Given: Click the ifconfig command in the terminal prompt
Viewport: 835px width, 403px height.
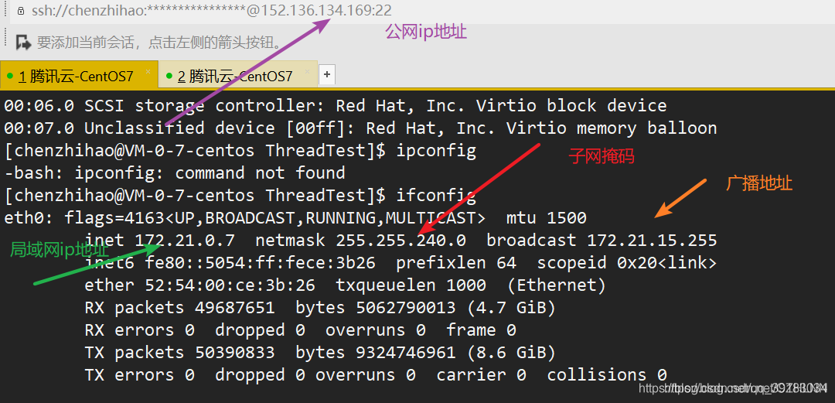Looking at the screenshot, I should [435, 196].
